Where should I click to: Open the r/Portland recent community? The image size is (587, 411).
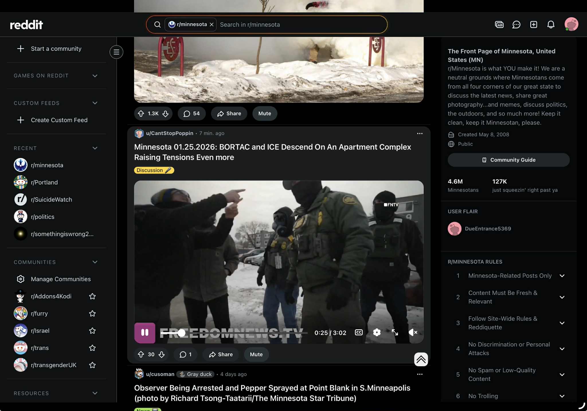(x=44, y=182)
